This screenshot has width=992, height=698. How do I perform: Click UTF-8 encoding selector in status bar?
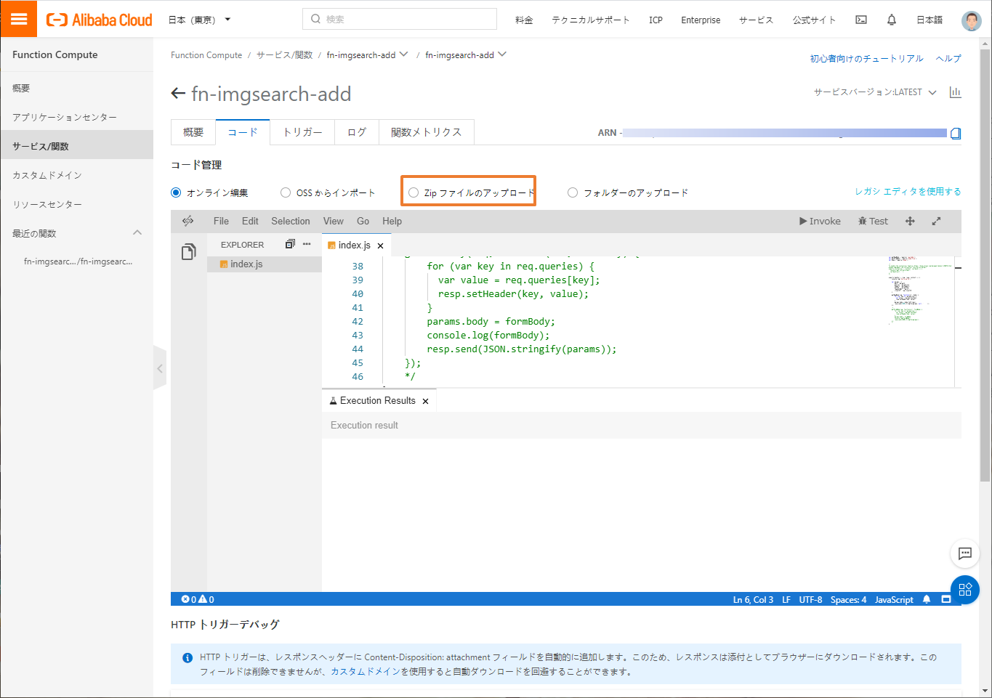point(810,599)
